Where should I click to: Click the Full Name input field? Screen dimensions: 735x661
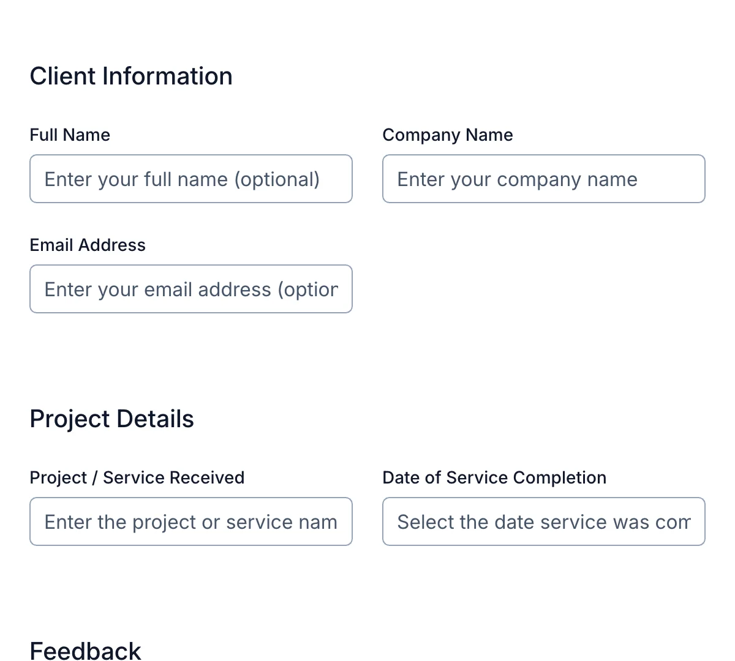[191, 179]
